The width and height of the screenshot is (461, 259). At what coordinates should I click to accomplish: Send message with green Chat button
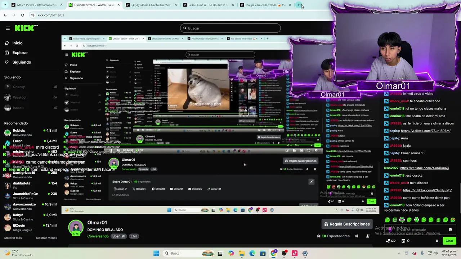coord(449,241)
